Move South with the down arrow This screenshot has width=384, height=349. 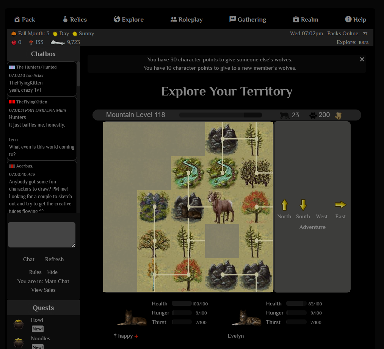303,205
